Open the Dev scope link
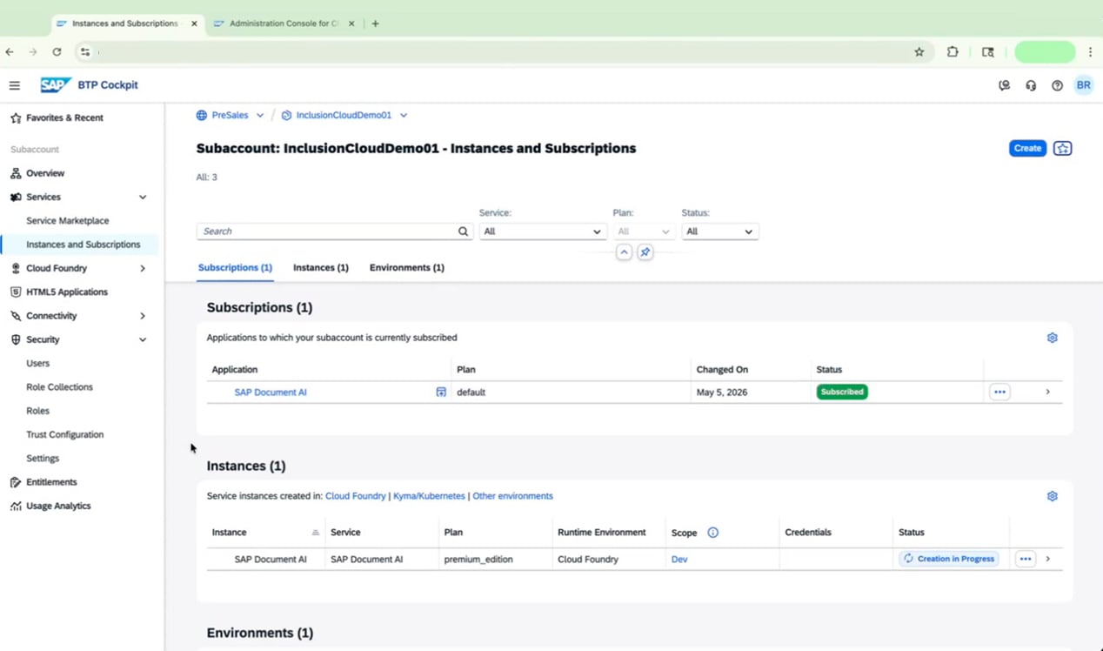This screenshot has width=1103, height=651. (x=679, y=560)
